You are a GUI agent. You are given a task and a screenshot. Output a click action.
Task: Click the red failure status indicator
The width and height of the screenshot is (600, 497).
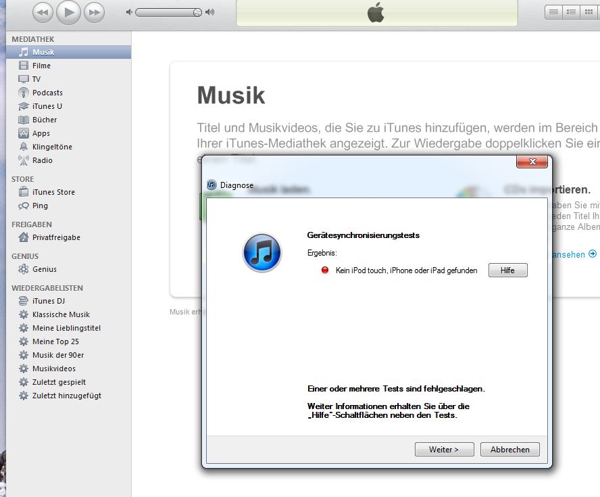click(x=325, y=270)
